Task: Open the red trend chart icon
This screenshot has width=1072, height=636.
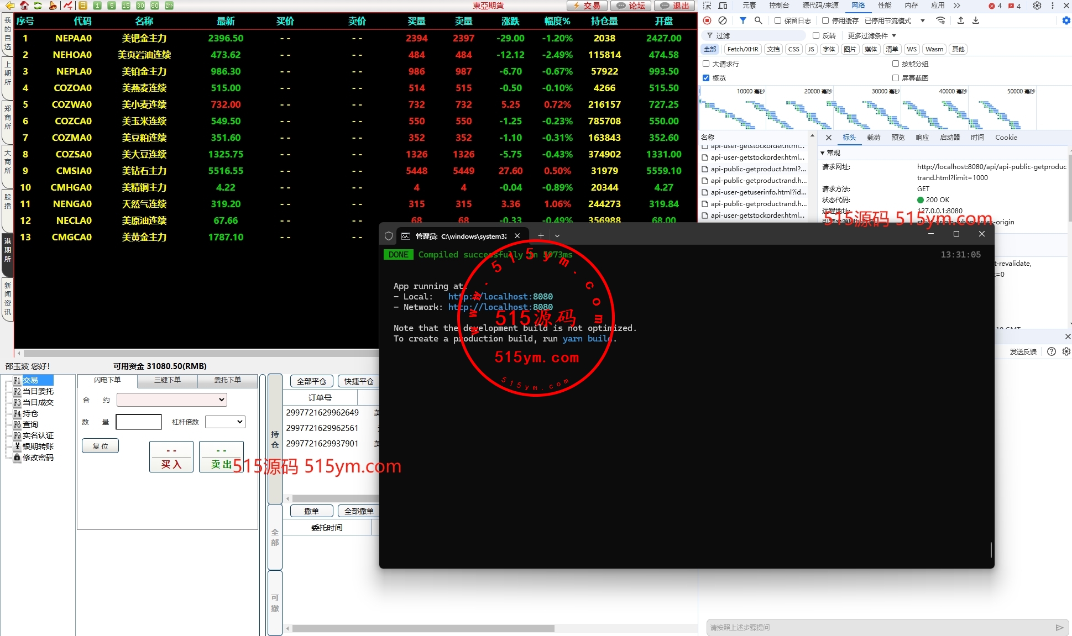Action: pyautogui.click(x=67, y=6)
